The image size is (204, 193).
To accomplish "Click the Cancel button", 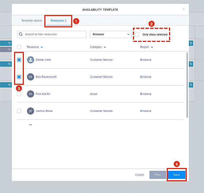I will [x=140, y=175].
